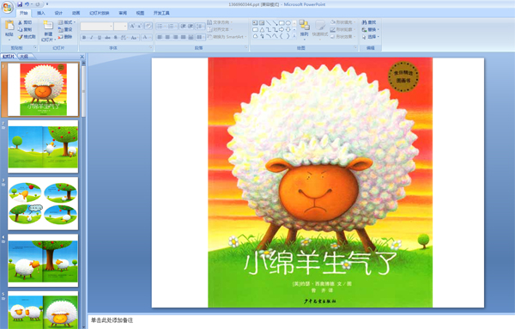
Task: Switch to the Slide Show 幻灯片放映 tab
Action: pos(100,13)
